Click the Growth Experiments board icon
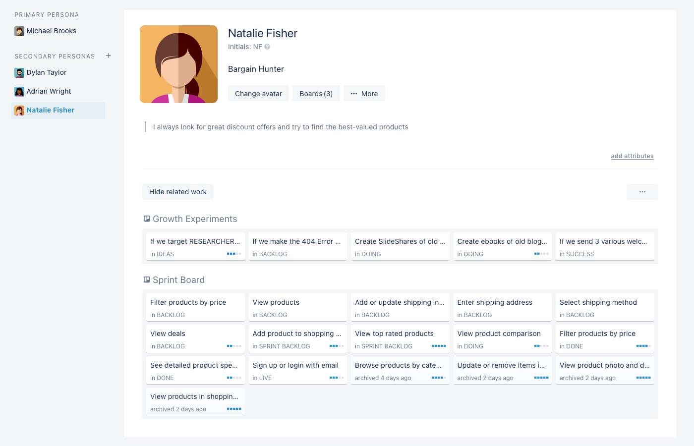The image size is (694, 446). [x=147, y=219]
